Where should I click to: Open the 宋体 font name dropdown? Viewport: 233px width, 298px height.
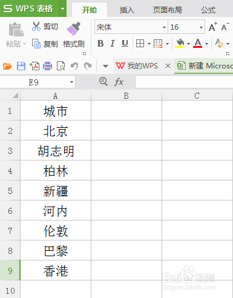click(164, 27)
